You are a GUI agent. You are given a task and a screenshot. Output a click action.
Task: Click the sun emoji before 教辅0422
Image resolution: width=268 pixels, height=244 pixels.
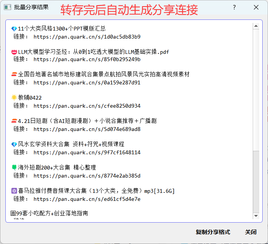coord(14,97)
